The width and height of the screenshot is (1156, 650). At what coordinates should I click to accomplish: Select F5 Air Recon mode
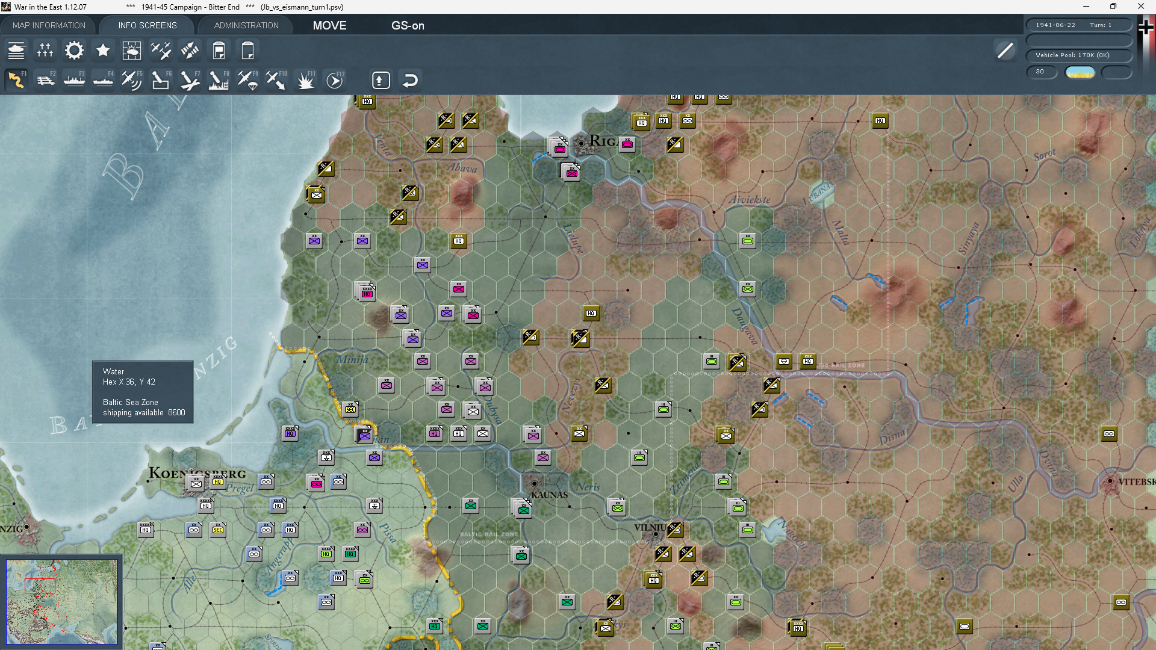(x=132, y=80)
